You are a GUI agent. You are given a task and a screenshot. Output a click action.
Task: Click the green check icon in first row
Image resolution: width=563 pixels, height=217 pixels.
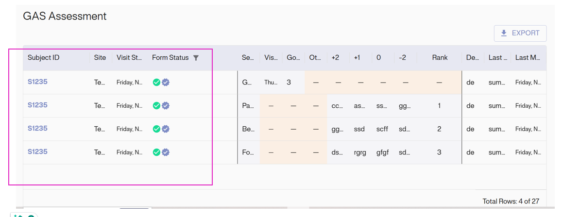[156, 83]
